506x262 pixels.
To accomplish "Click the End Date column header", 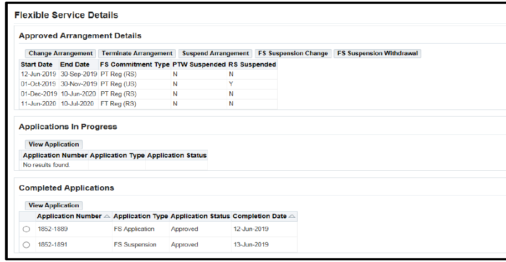I will click(x=75, y=65).
